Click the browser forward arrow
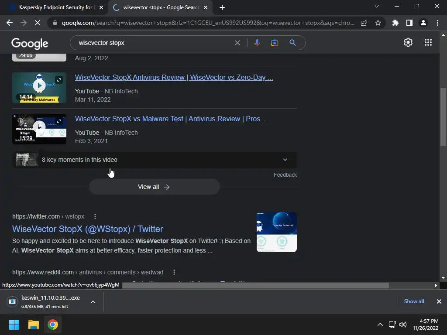Viewport: 447px width, 335px height. 24,23
